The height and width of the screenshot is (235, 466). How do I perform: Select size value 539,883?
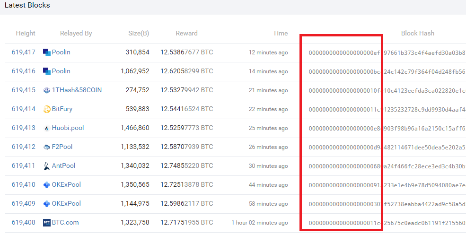137,109
